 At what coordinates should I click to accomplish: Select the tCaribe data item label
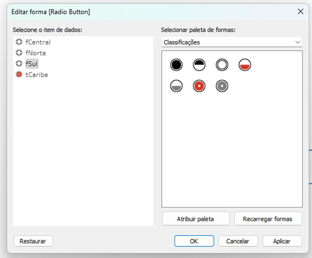tap(37, 75)
